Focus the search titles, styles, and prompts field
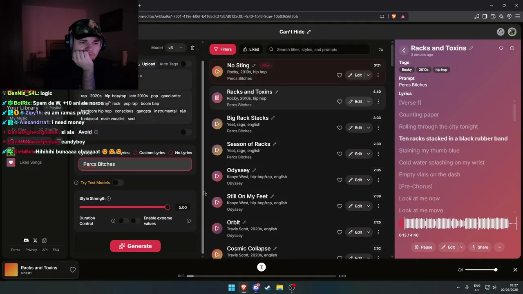This screenshot has height=294, width=523. [x=318, y=49]
